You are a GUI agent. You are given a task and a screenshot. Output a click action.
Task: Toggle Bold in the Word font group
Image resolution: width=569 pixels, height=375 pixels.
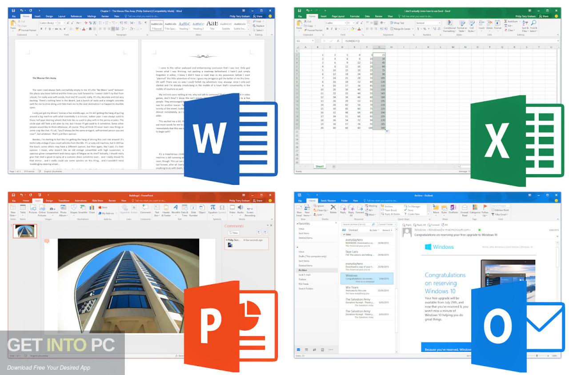tap(41, 29)
